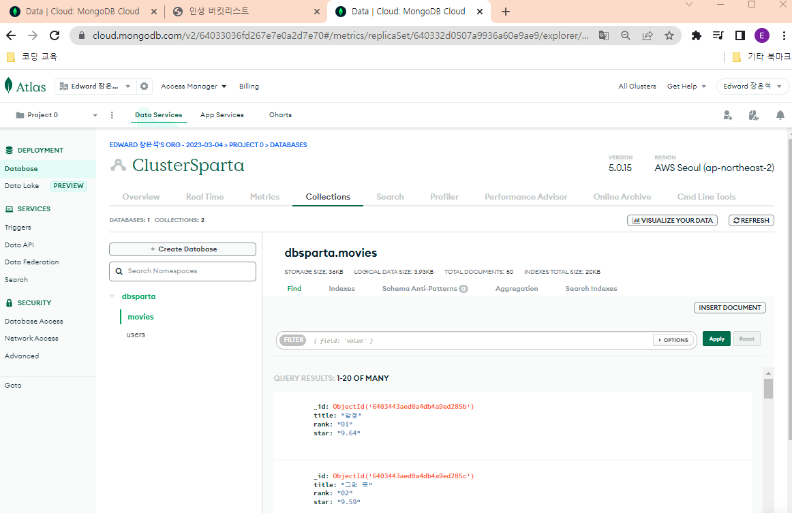The height and width of the screenshot is (513, 792).
Task: Click INSERT DOCUMENT button
Action: (x=730, y=307)
